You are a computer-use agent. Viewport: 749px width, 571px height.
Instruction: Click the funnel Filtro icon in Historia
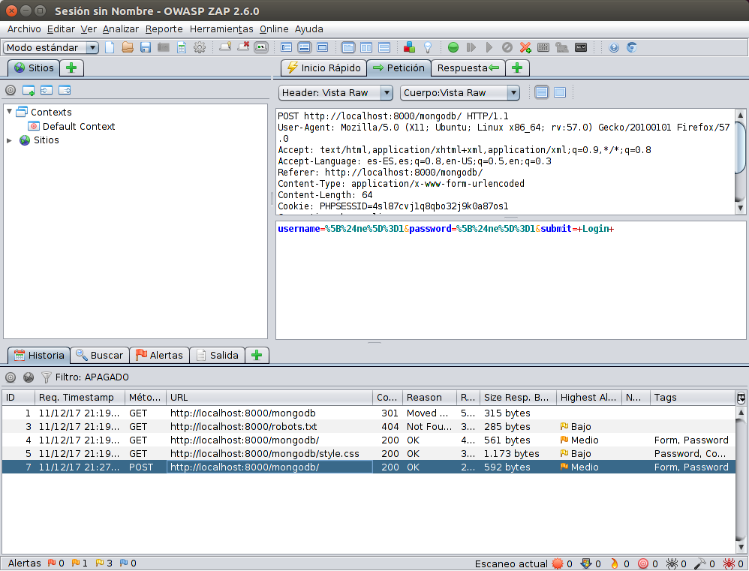pyautogui.click(x=47, y=377)
